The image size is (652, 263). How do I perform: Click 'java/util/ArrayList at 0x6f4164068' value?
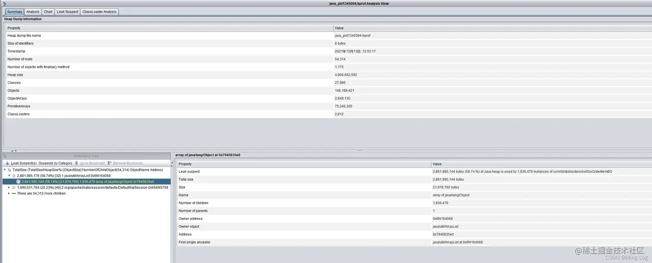point(458,242)
